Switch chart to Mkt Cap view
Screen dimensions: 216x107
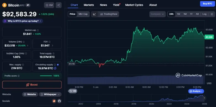[x=83, y=14]
